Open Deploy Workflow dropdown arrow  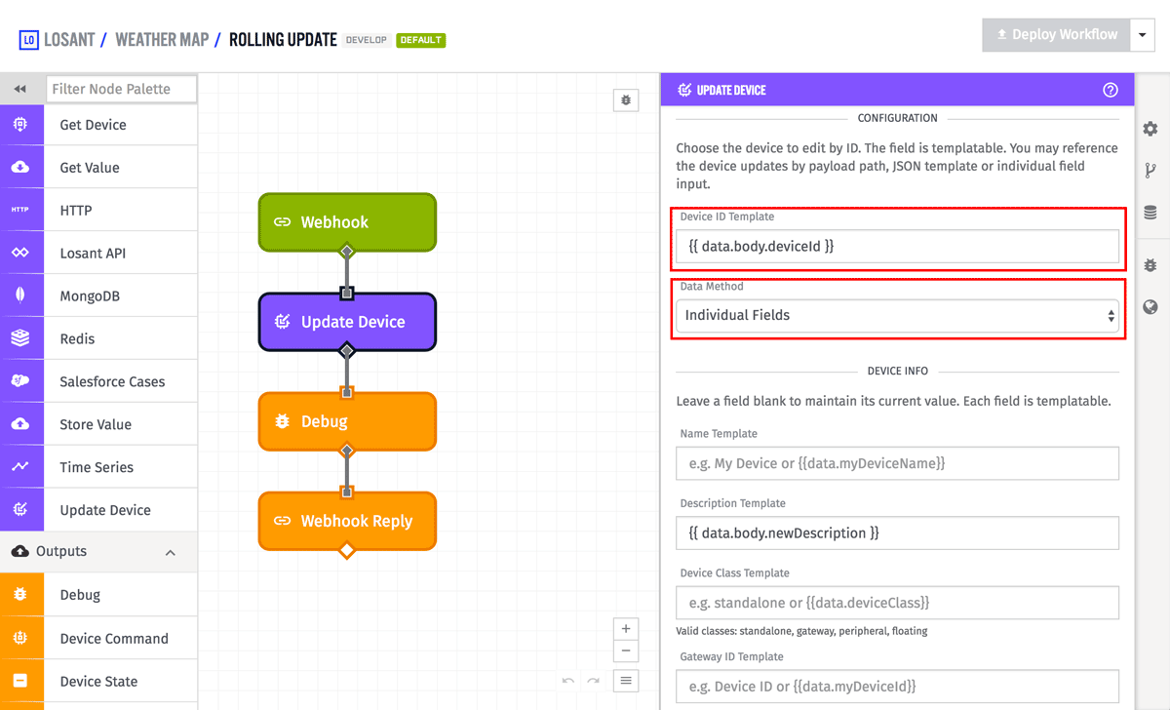coord(1143,35)
